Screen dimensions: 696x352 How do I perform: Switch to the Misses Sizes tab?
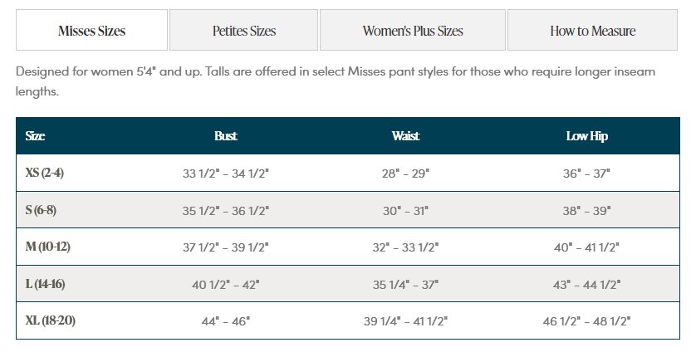click(91, 30)
